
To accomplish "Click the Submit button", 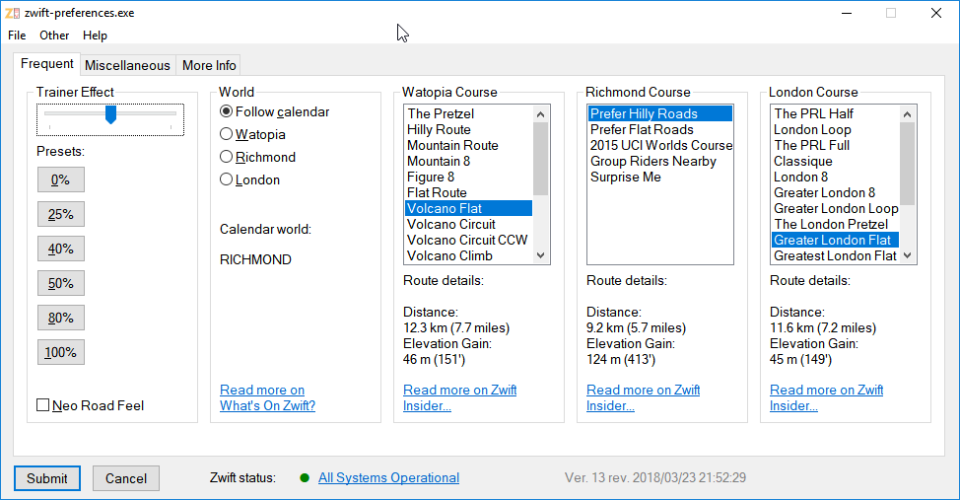I will click(47, 478).
